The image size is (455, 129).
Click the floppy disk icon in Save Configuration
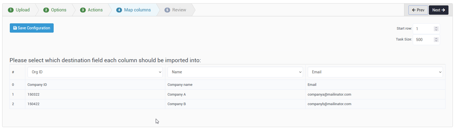tap(15, 28)
